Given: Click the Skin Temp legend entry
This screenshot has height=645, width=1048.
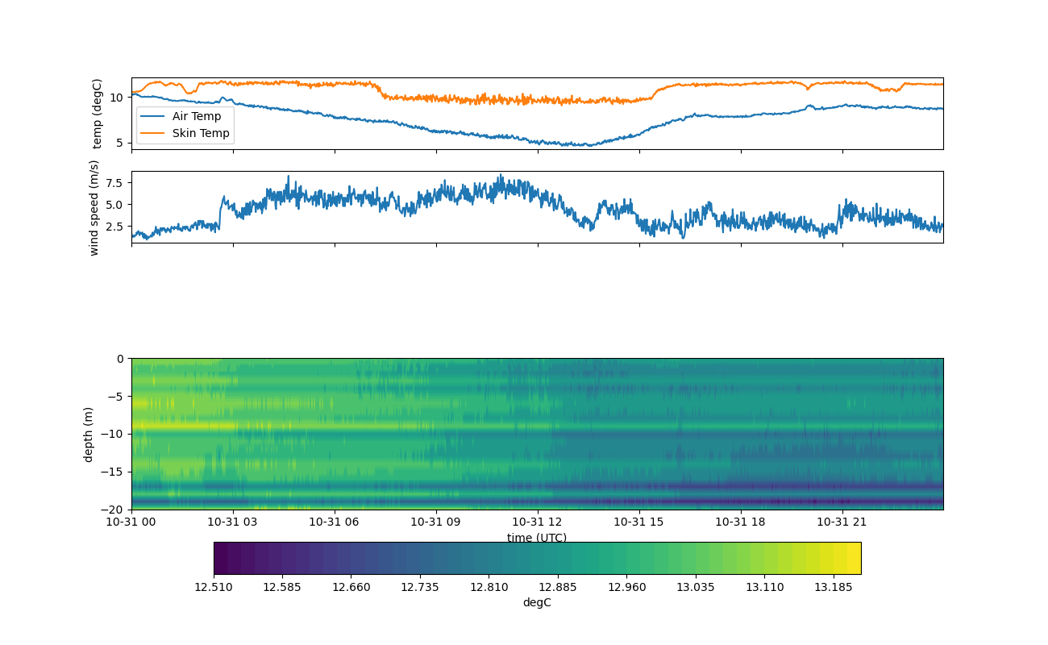Looking at the screenshot, I should [201, 133].
